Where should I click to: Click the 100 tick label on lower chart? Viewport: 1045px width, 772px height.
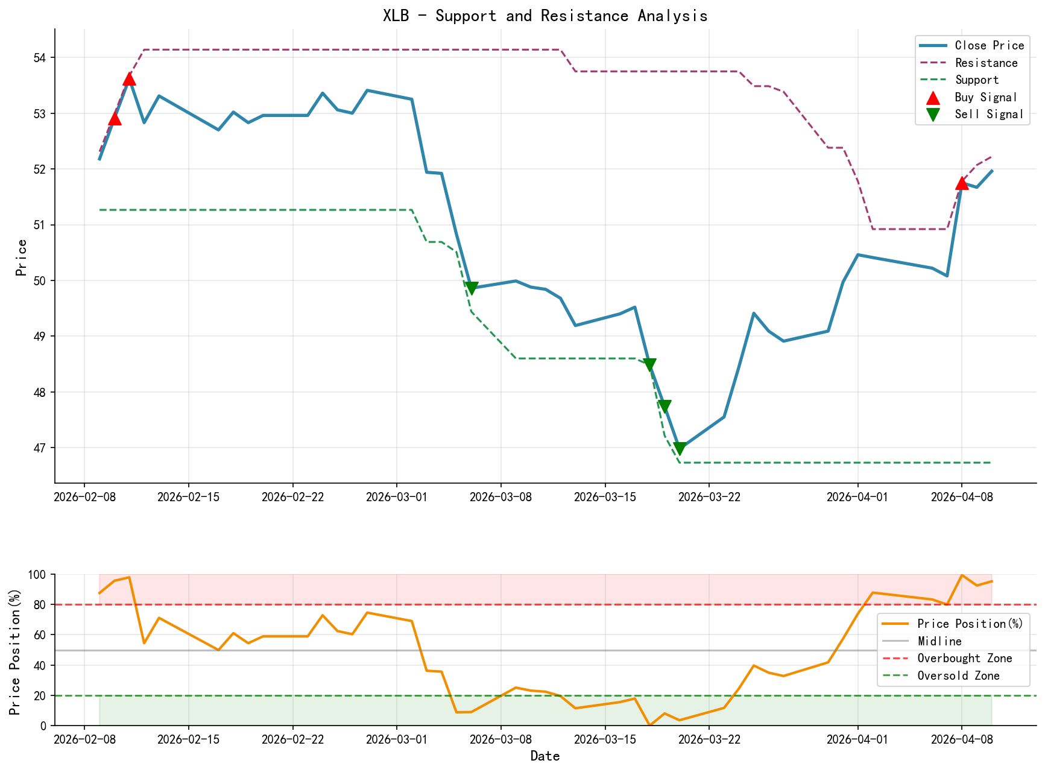(x=37, y=575)
